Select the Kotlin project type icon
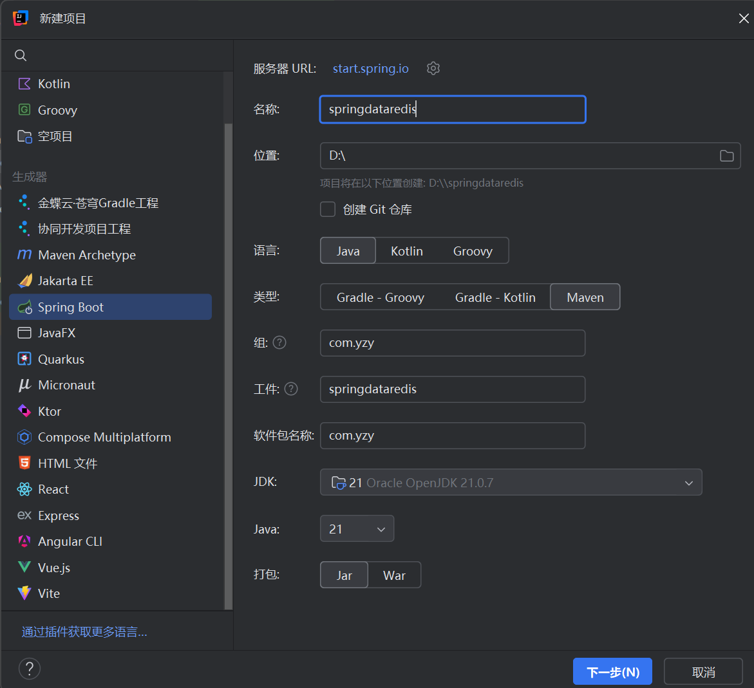 [24, 84]
